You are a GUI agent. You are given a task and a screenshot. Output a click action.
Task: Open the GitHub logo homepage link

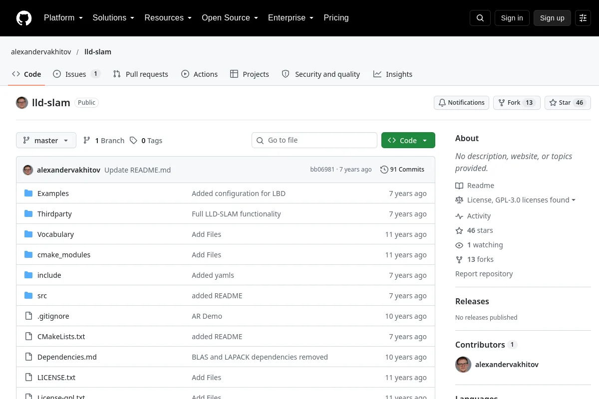point(24,18)
